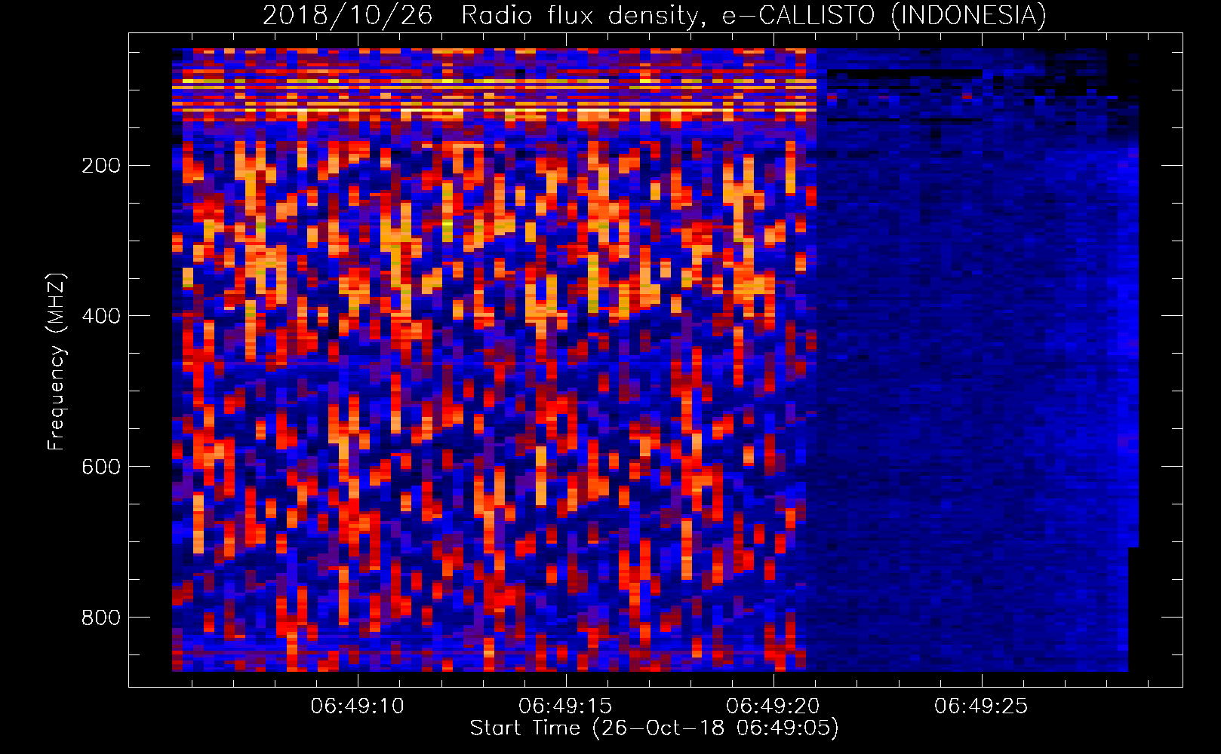Click the '400' frequency tick label
This screenshot has width=1221, height=754.
(x=101, y=316)
